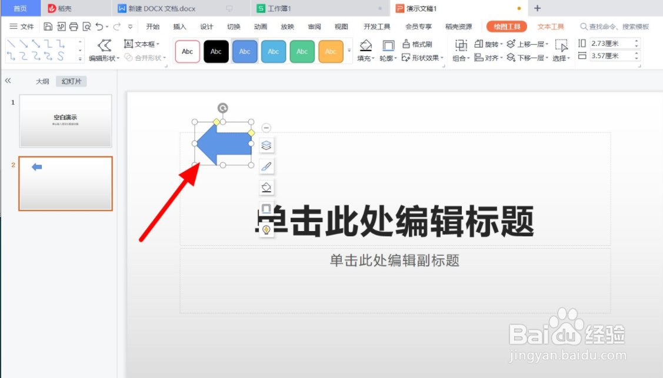
Task: Click the bring forward (上移一层) icon
Action: (x=522, y=44)
